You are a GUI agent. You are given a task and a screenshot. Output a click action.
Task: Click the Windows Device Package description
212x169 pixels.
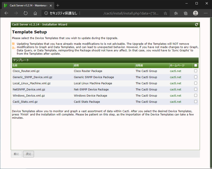90,96
